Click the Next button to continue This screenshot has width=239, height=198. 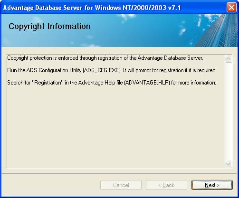(212, 185)
